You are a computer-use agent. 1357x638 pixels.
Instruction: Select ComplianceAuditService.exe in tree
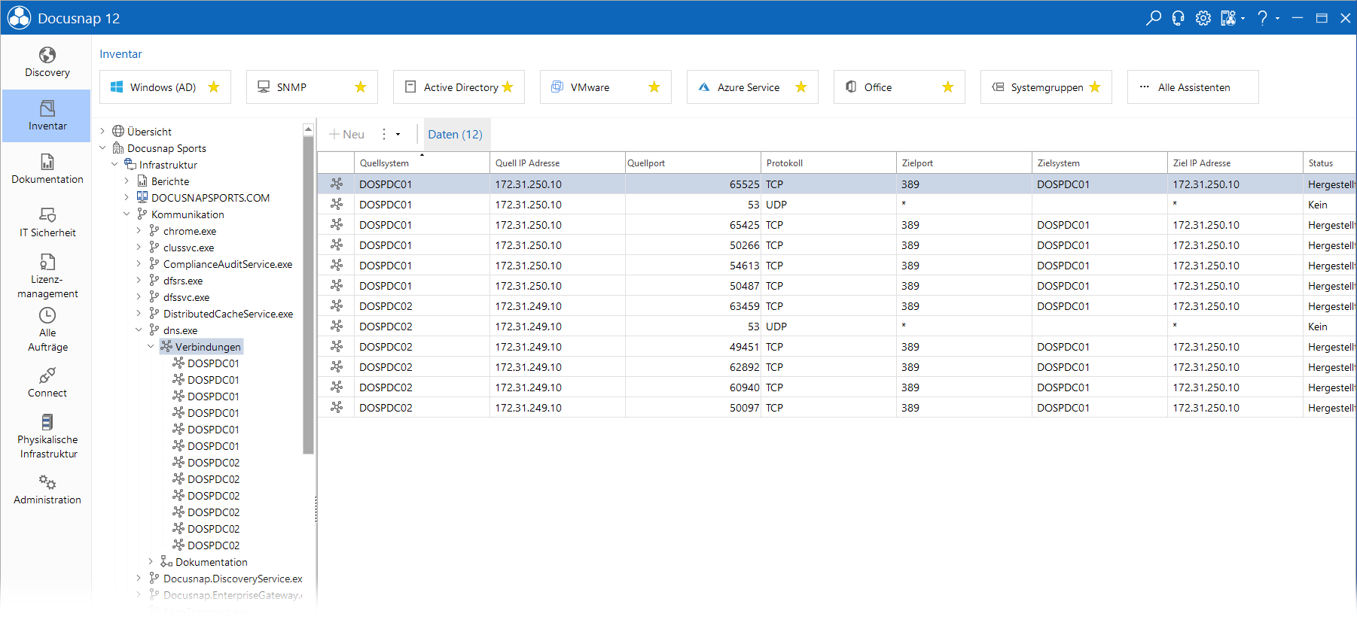(x=227, y=264)
